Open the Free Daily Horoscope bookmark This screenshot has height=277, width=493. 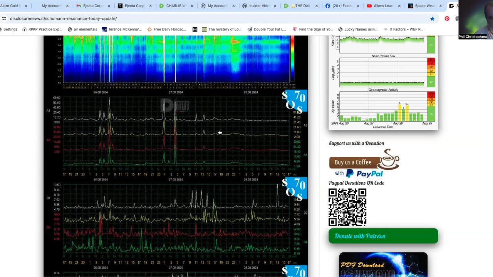[166, 29]
